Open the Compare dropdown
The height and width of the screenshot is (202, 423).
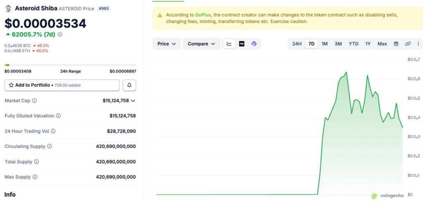tap(201, 44)
